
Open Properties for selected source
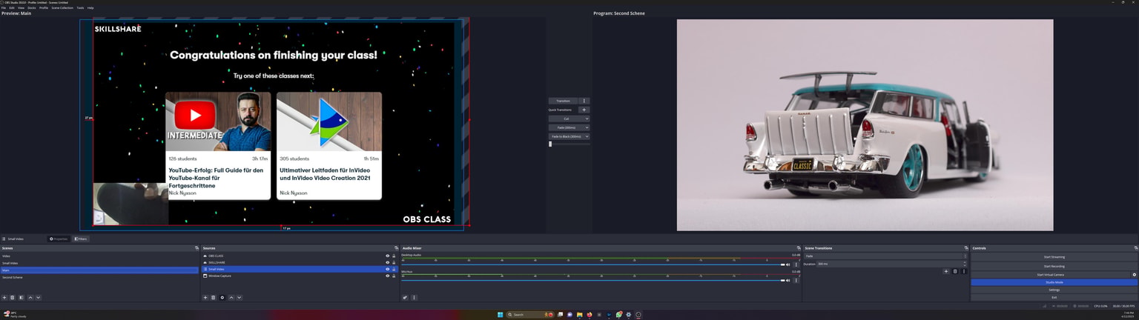(x=59, y=239)
